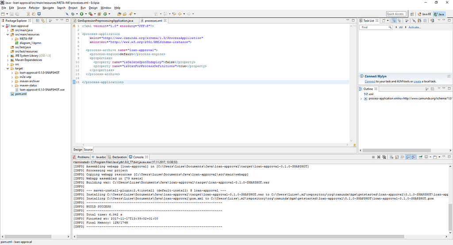The height and width of the screenshot is (245, 453).
Task: Click Collapse All in Package Explorer
Action: click(x=38, y=21)
